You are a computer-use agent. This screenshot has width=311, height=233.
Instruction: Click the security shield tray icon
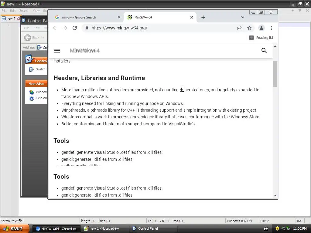click(x=277, y=229)
